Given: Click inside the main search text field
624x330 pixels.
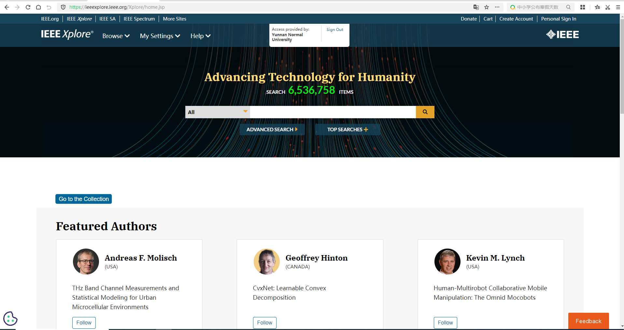Looking at the screenshot, I should [333, 112].
